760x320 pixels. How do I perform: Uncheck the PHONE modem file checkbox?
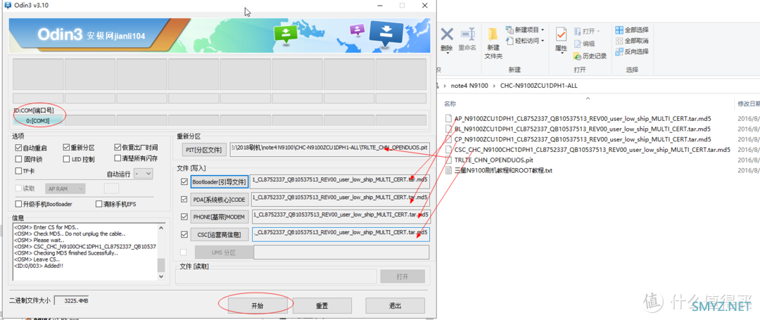tap(184, 217)
